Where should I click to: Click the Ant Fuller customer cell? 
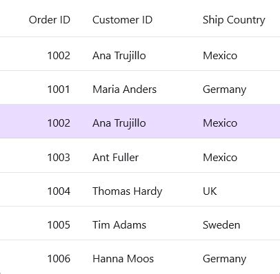115,158
